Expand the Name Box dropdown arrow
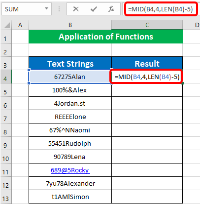 tap(47, 8)
